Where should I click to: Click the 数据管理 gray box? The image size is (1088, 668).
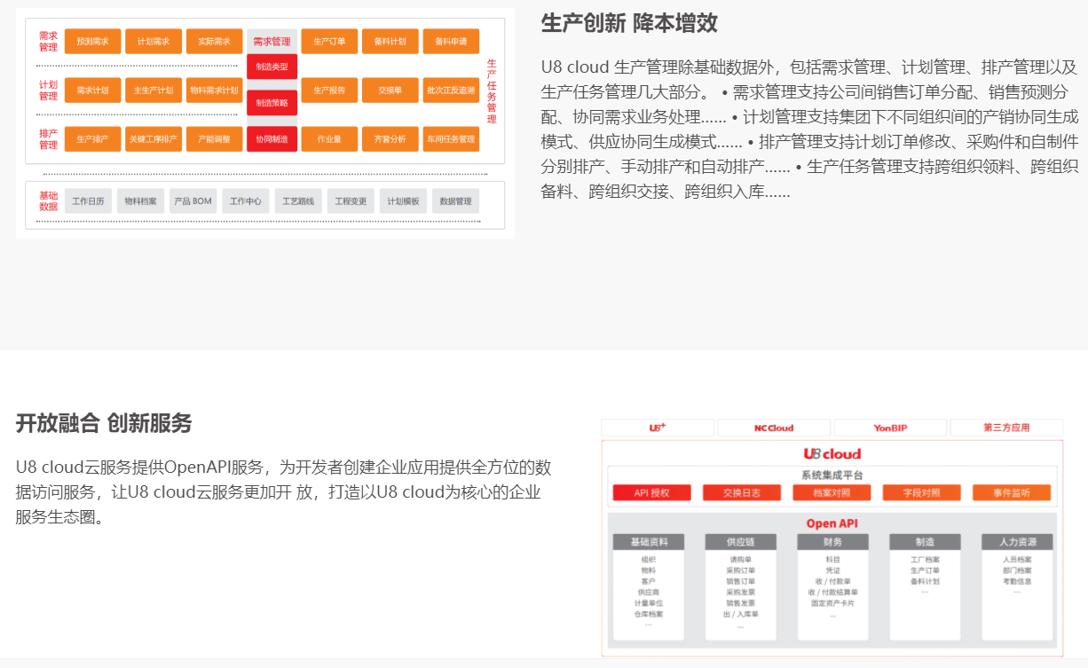456,201
